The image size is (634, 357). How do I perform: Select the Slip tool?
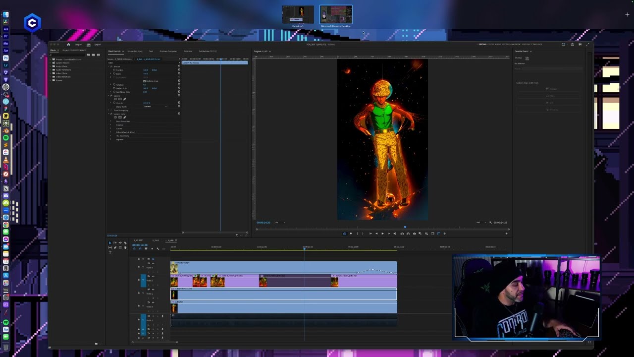(x=110, y=247)
